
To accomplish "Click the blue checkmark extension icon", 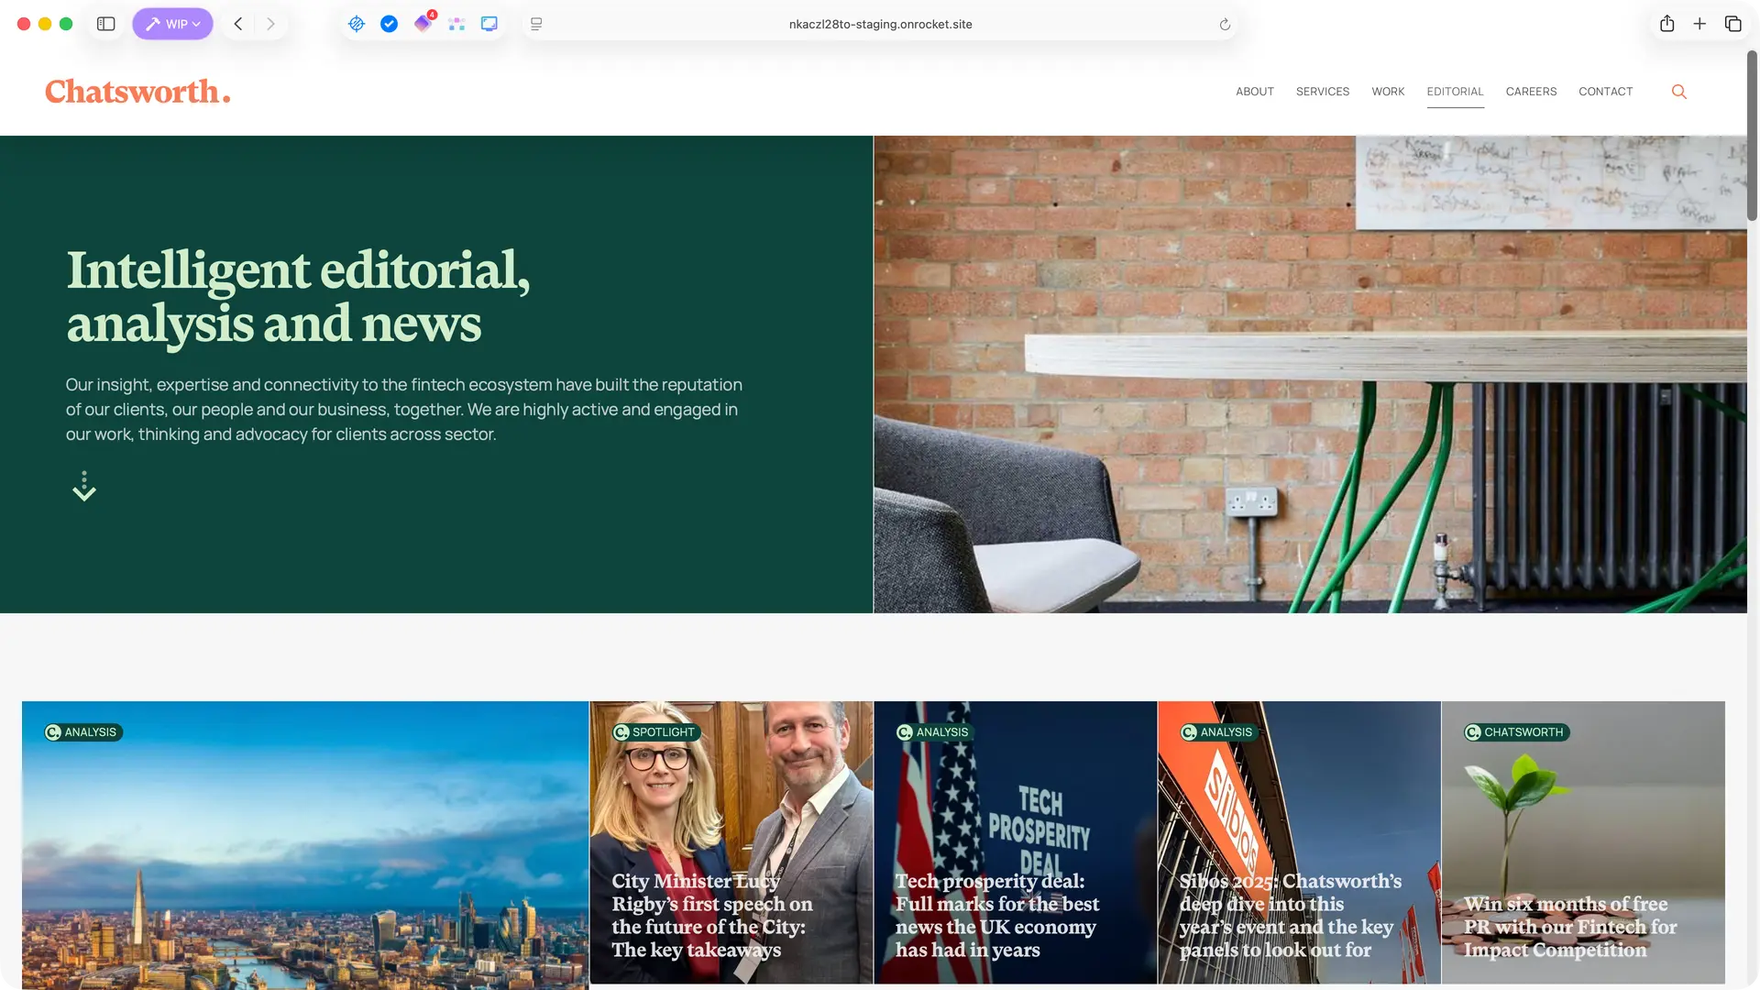I will pyautogui.click(x=390, y=24).
